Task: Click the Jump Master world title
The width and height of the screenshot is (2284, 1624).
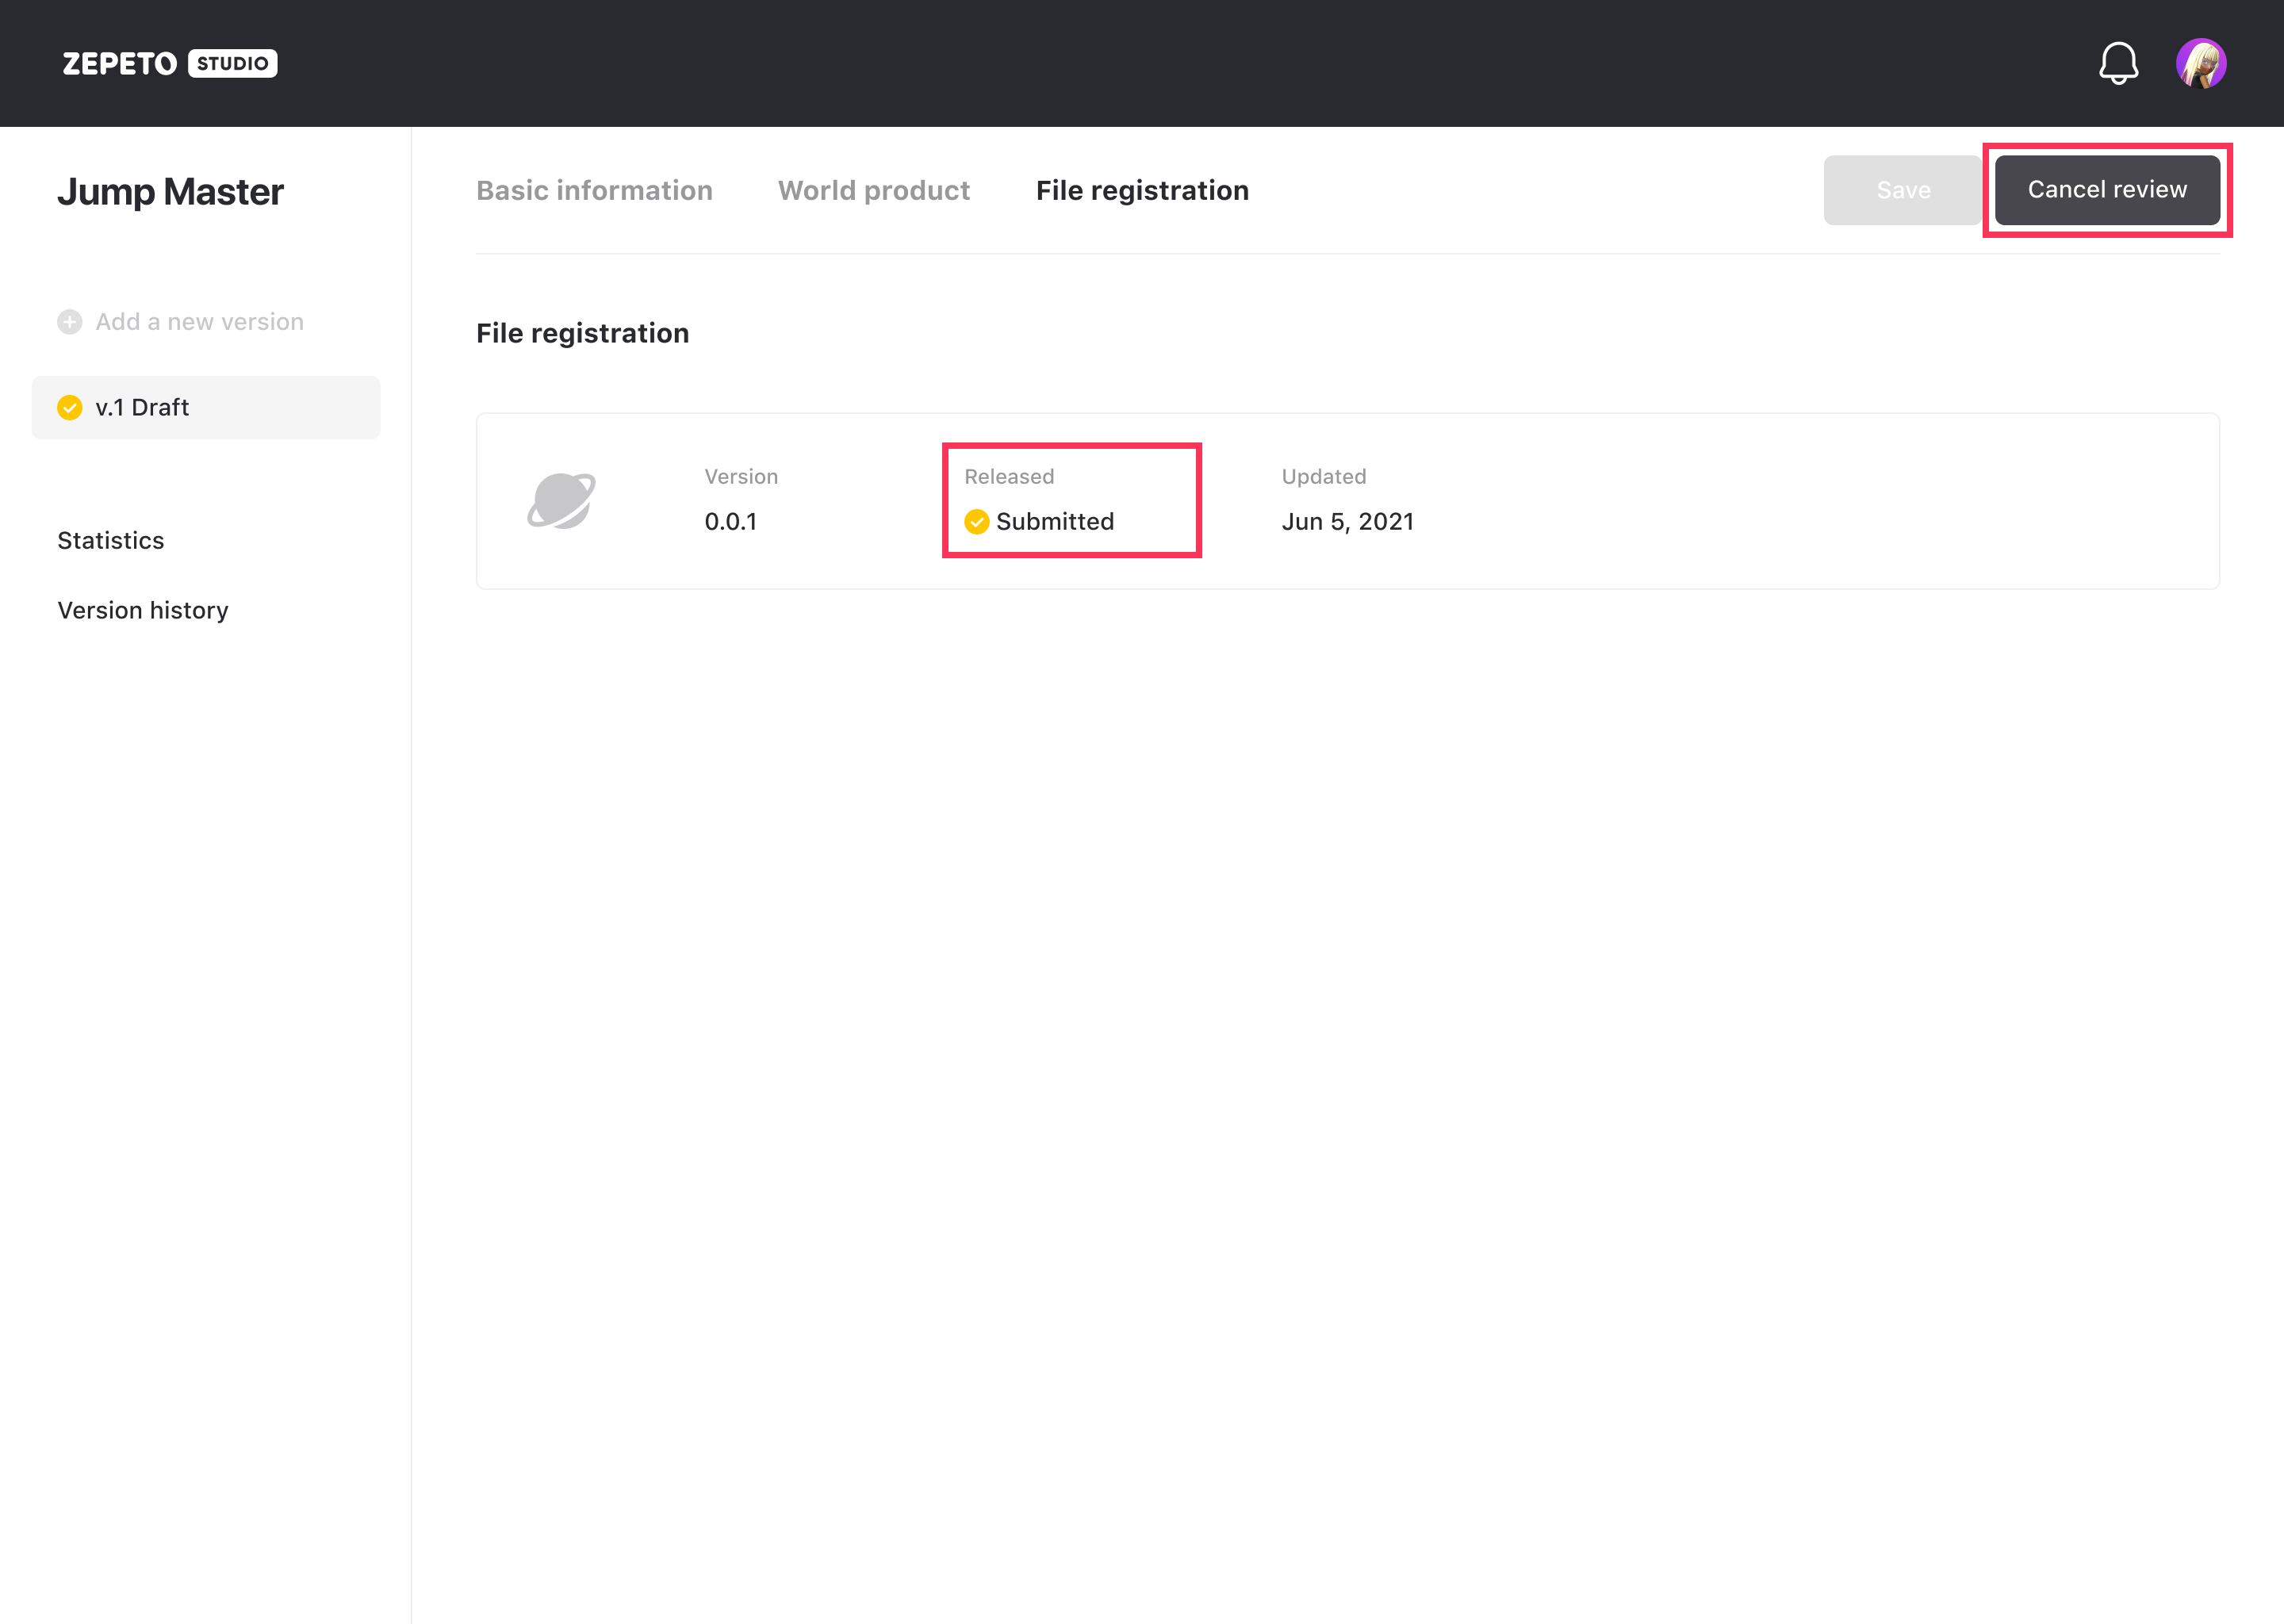Action: [170, 191]
